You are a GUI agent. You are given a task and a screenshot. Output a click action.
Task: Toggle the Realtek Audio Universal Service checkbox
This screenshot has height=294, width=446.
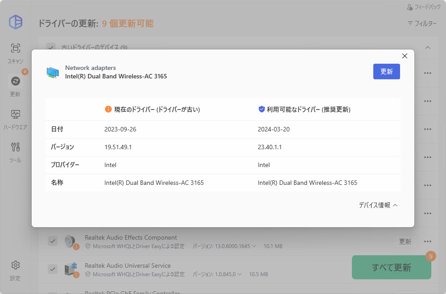(53, 269)
